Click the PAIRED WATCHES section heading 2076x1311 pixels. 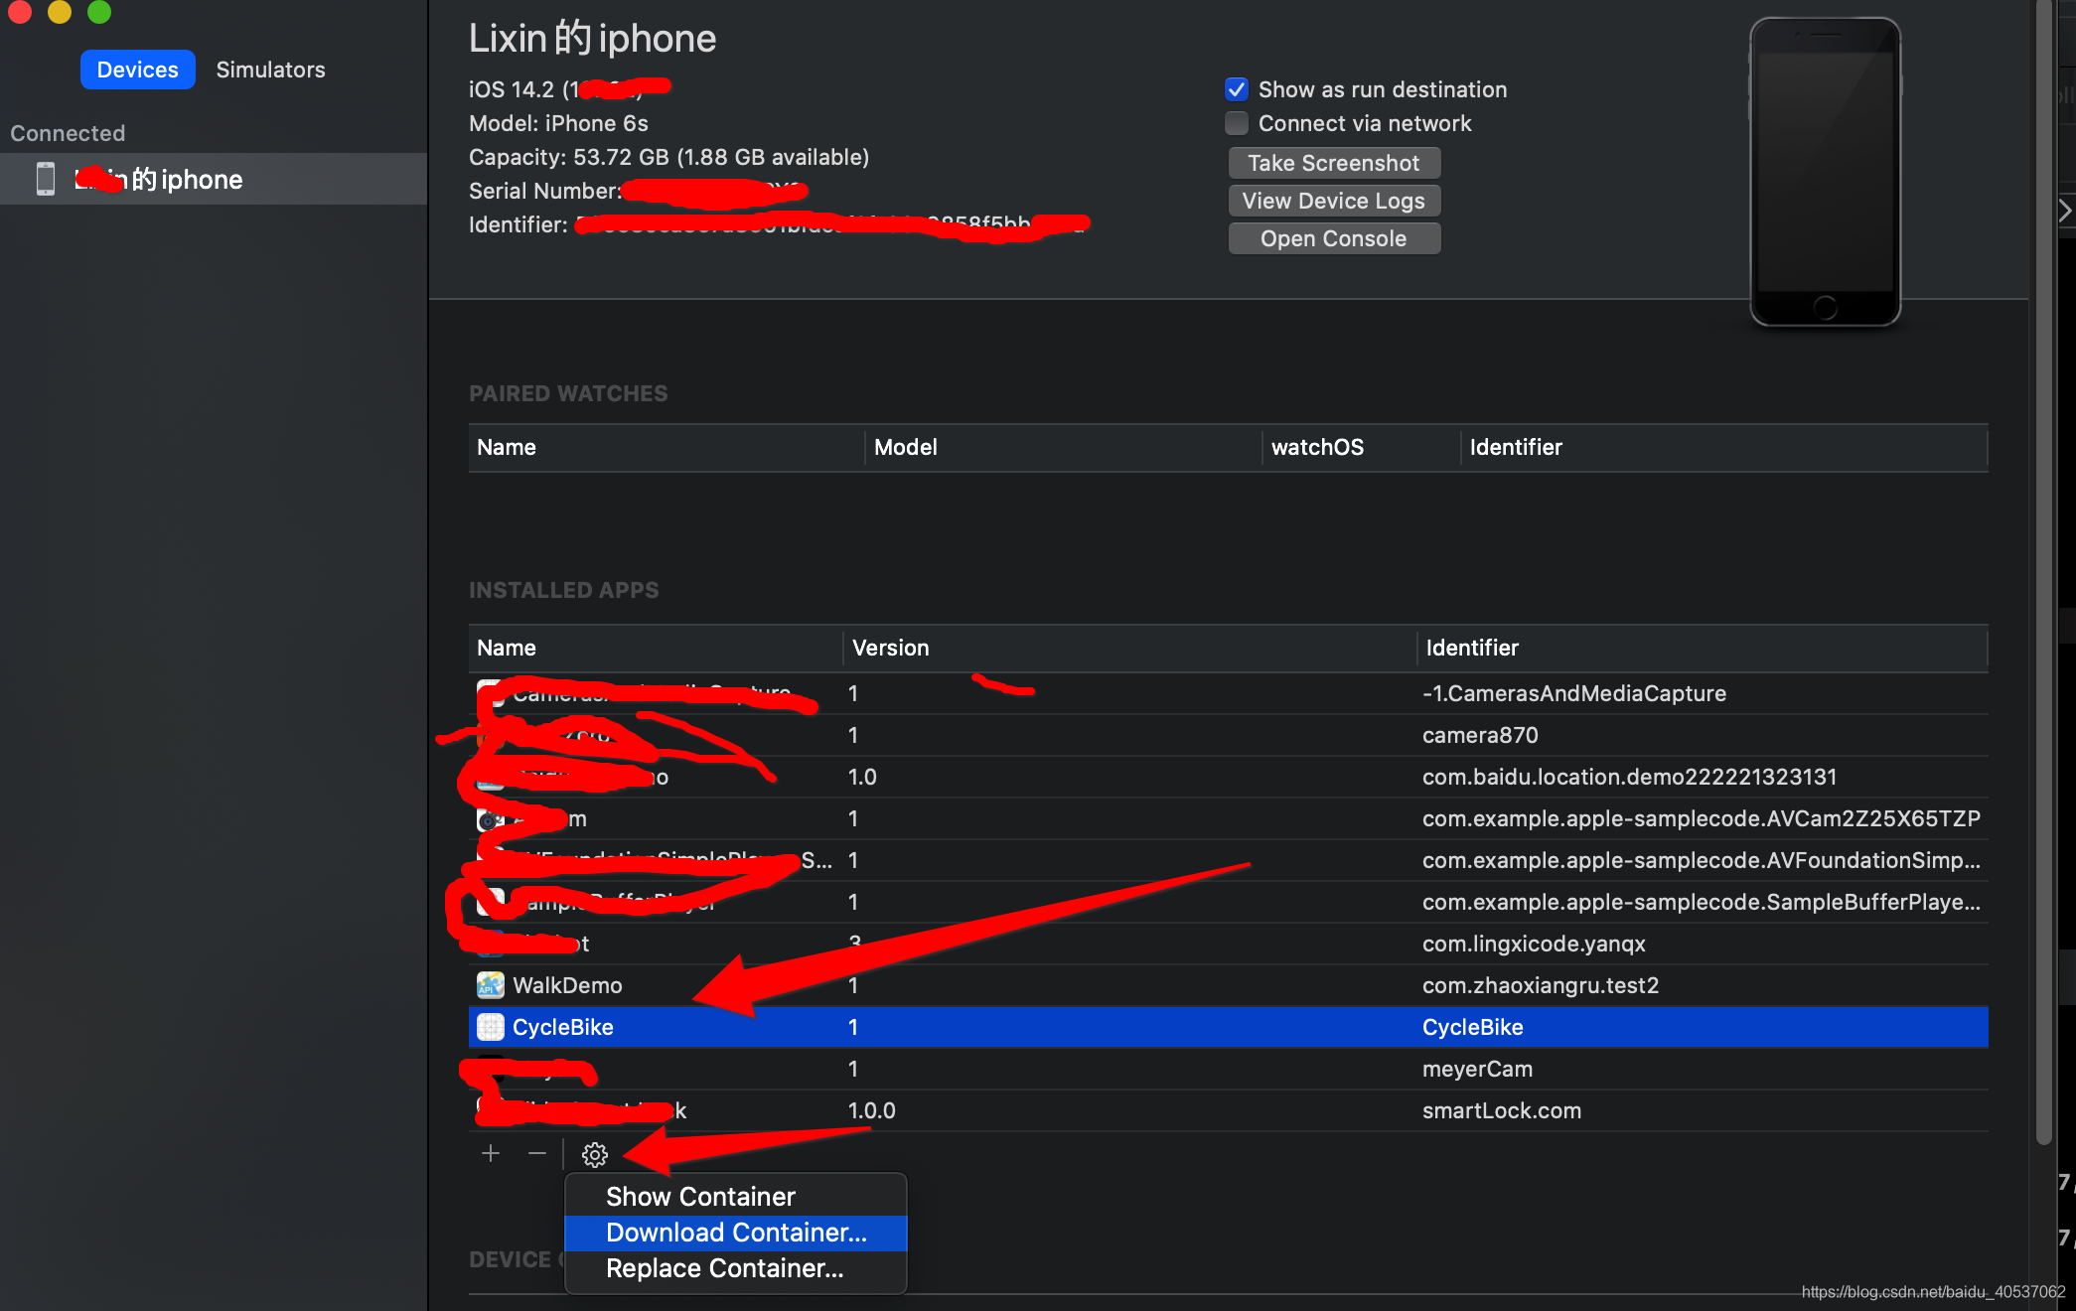tap(568, 393)
